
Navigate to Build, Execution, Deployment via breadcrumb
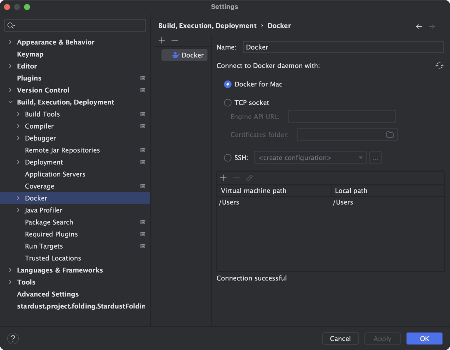207,25
